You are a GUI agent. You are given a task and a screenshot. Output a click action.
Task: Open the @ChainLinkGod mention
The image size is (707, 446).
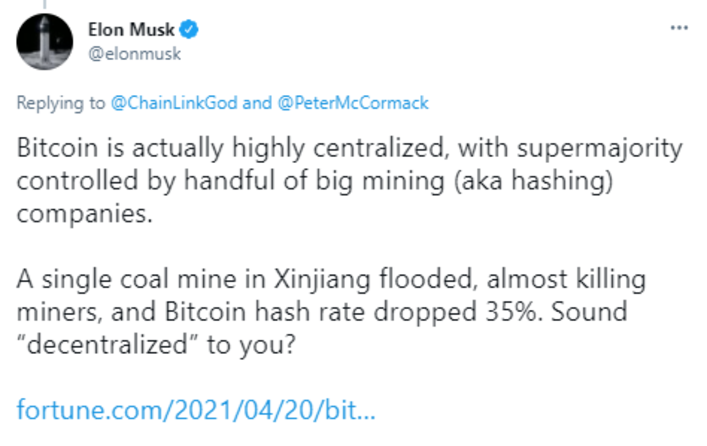[174, 103]
